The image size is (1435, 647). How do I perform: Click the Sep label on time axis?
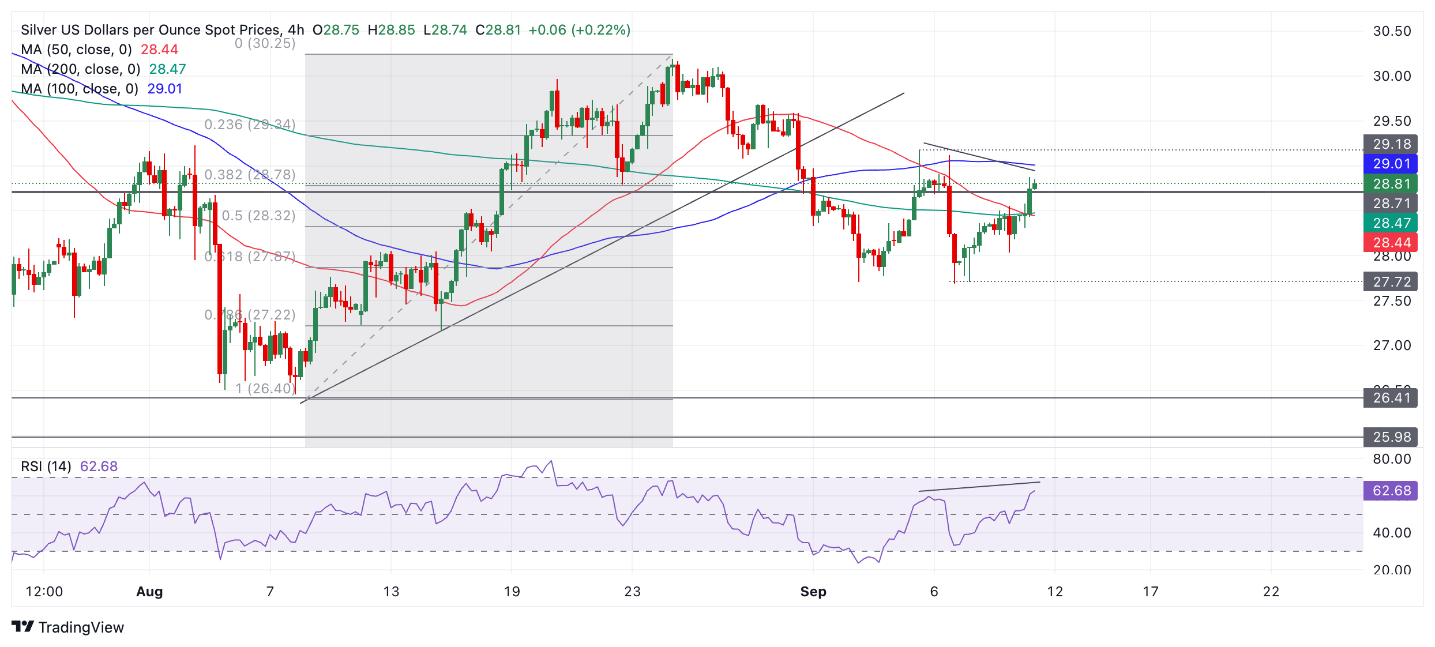click(813, 592)
